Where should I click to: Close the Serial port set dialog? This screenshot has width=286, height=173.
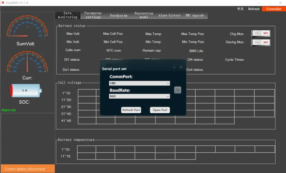coord(181,67)
